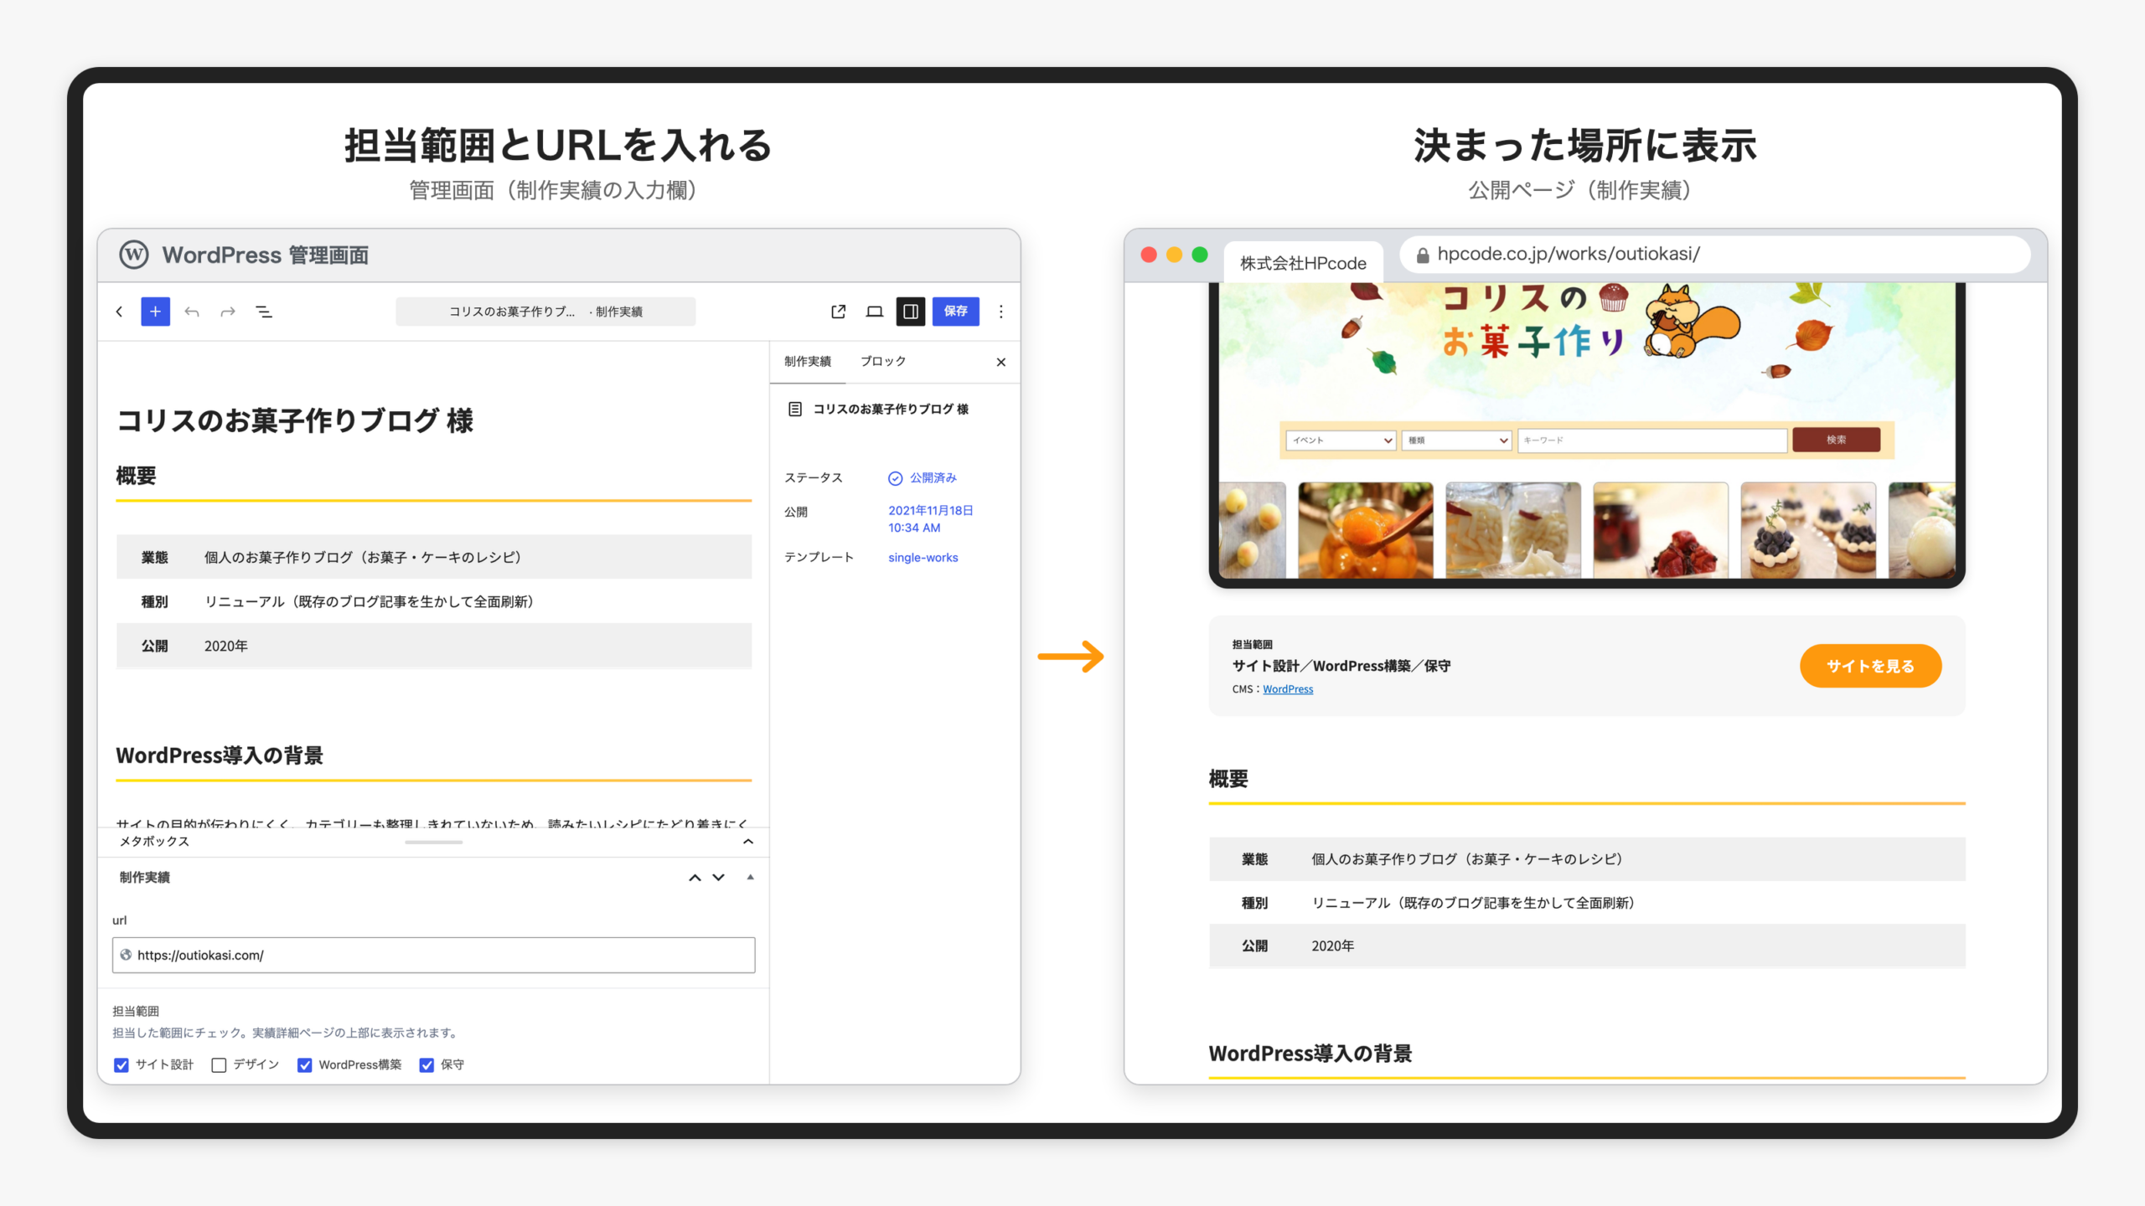Screen dimensions: 2145x1206
Task: Click the 2021年11月18日 publish date link
Action: pos(931,519)
